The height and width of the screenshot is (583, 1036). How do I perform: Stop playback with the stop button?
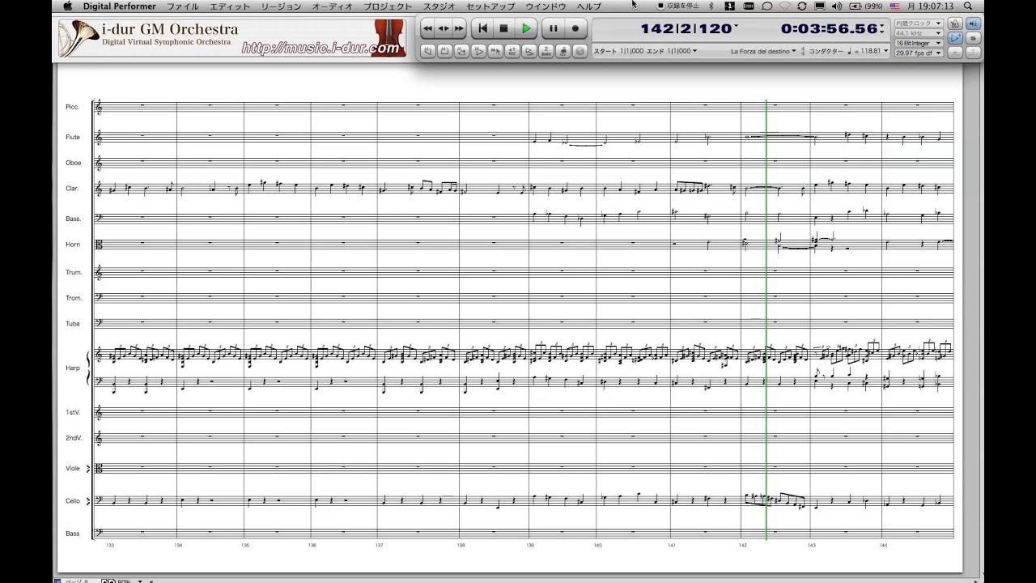pos(503,28)
